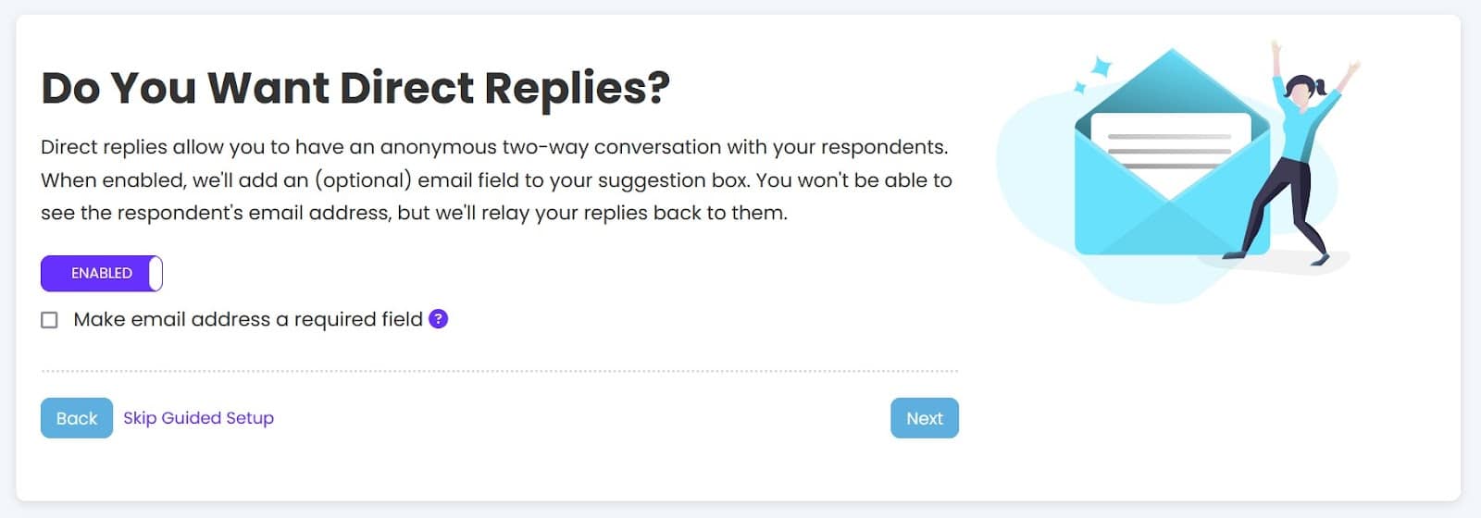Click the "Do You Want Direct Replies?" heading

pos(355,88)
